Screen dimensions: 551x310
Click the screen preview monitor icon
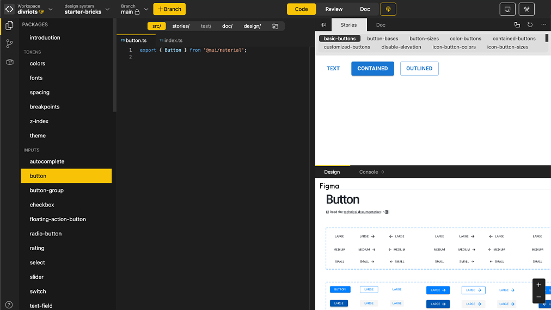[x=507, y=9]
